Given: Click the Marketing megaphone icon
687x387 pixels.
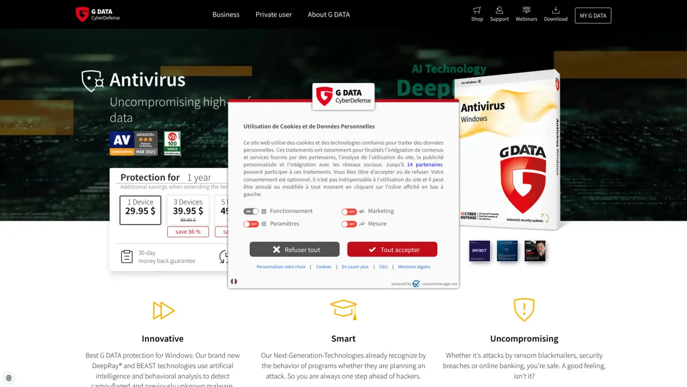Looking at the screenshot, I should pos(362,212).
